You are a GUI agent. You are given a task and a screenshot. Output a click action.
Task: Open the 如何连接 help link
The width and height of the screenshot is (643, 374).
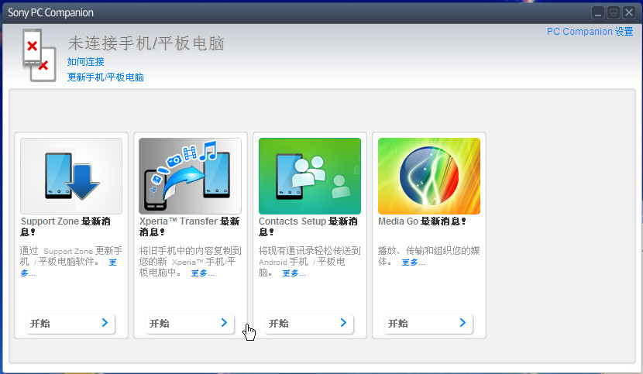coord(86,62)
